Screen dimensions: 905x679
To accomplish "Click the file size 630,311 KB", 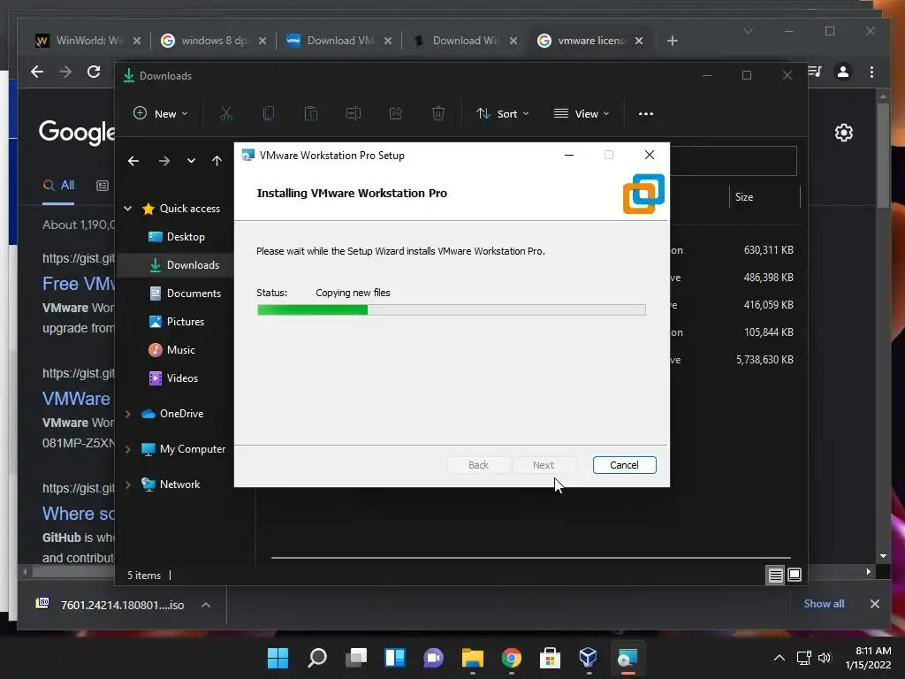I will coord(768,250).
